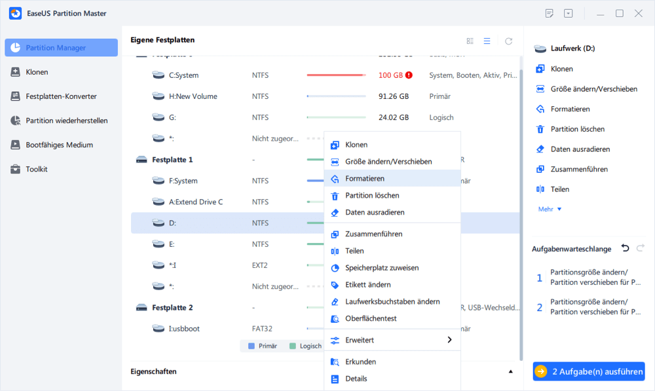Select queued task 2 in Aufgabenwarteschlange
Screen dimensions: 655x391
(x=589, y=307)
